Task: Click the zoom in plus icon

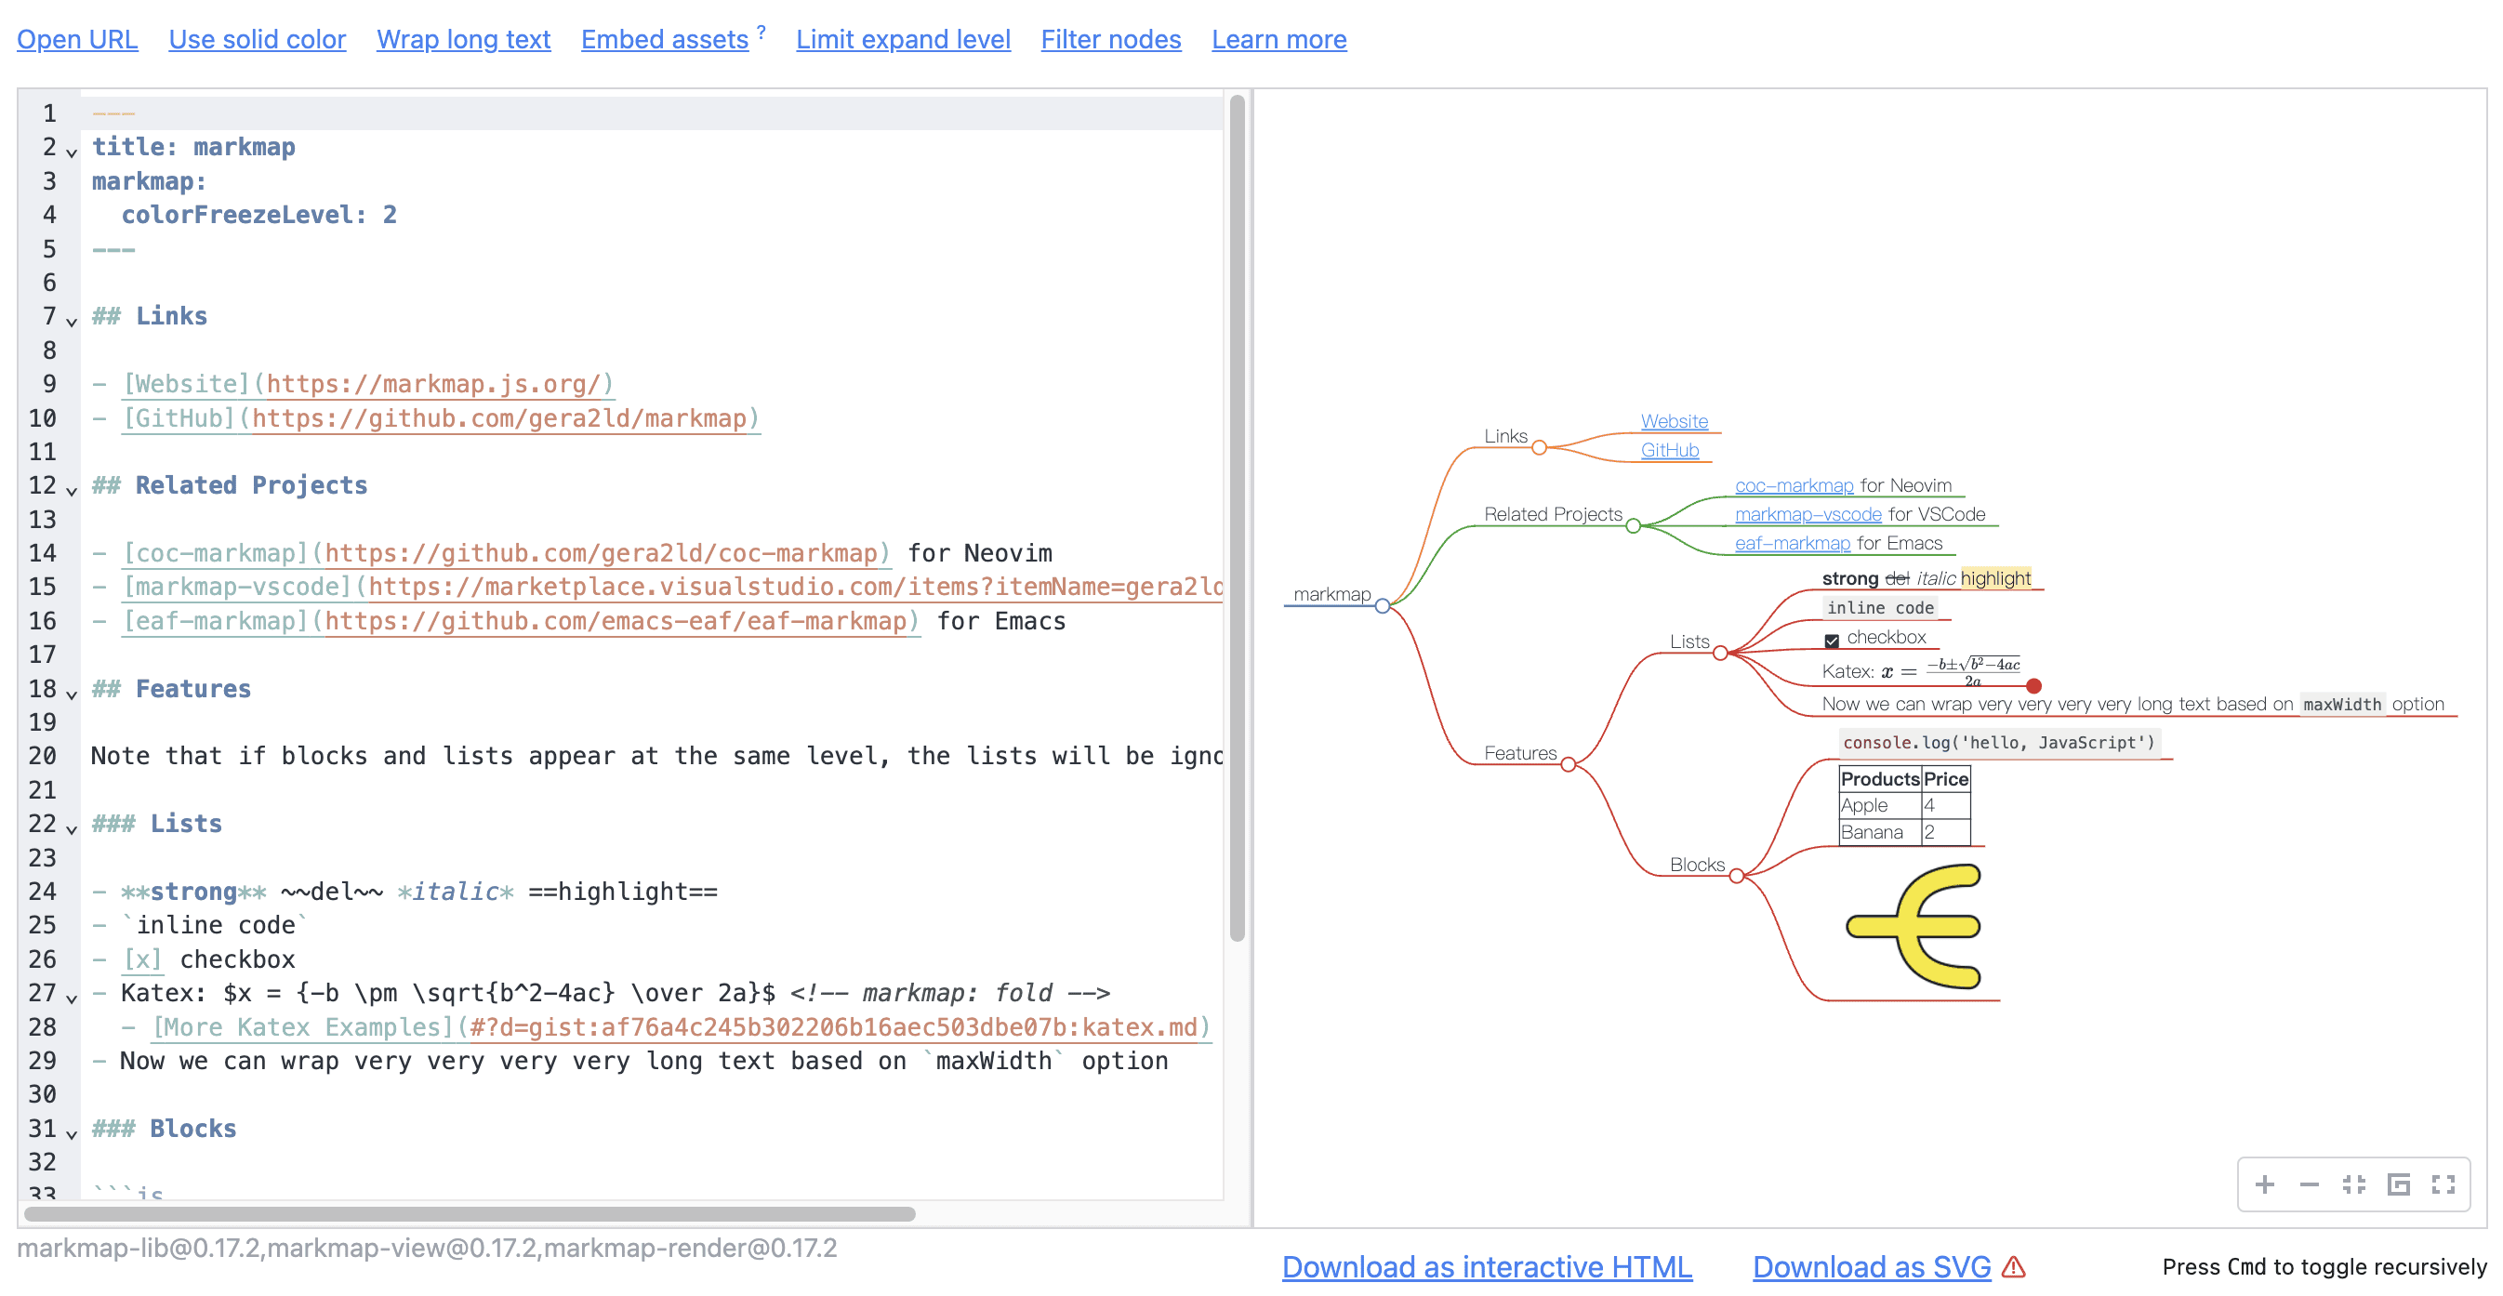Action: pyautogui.click(x=2264, y=1184)
